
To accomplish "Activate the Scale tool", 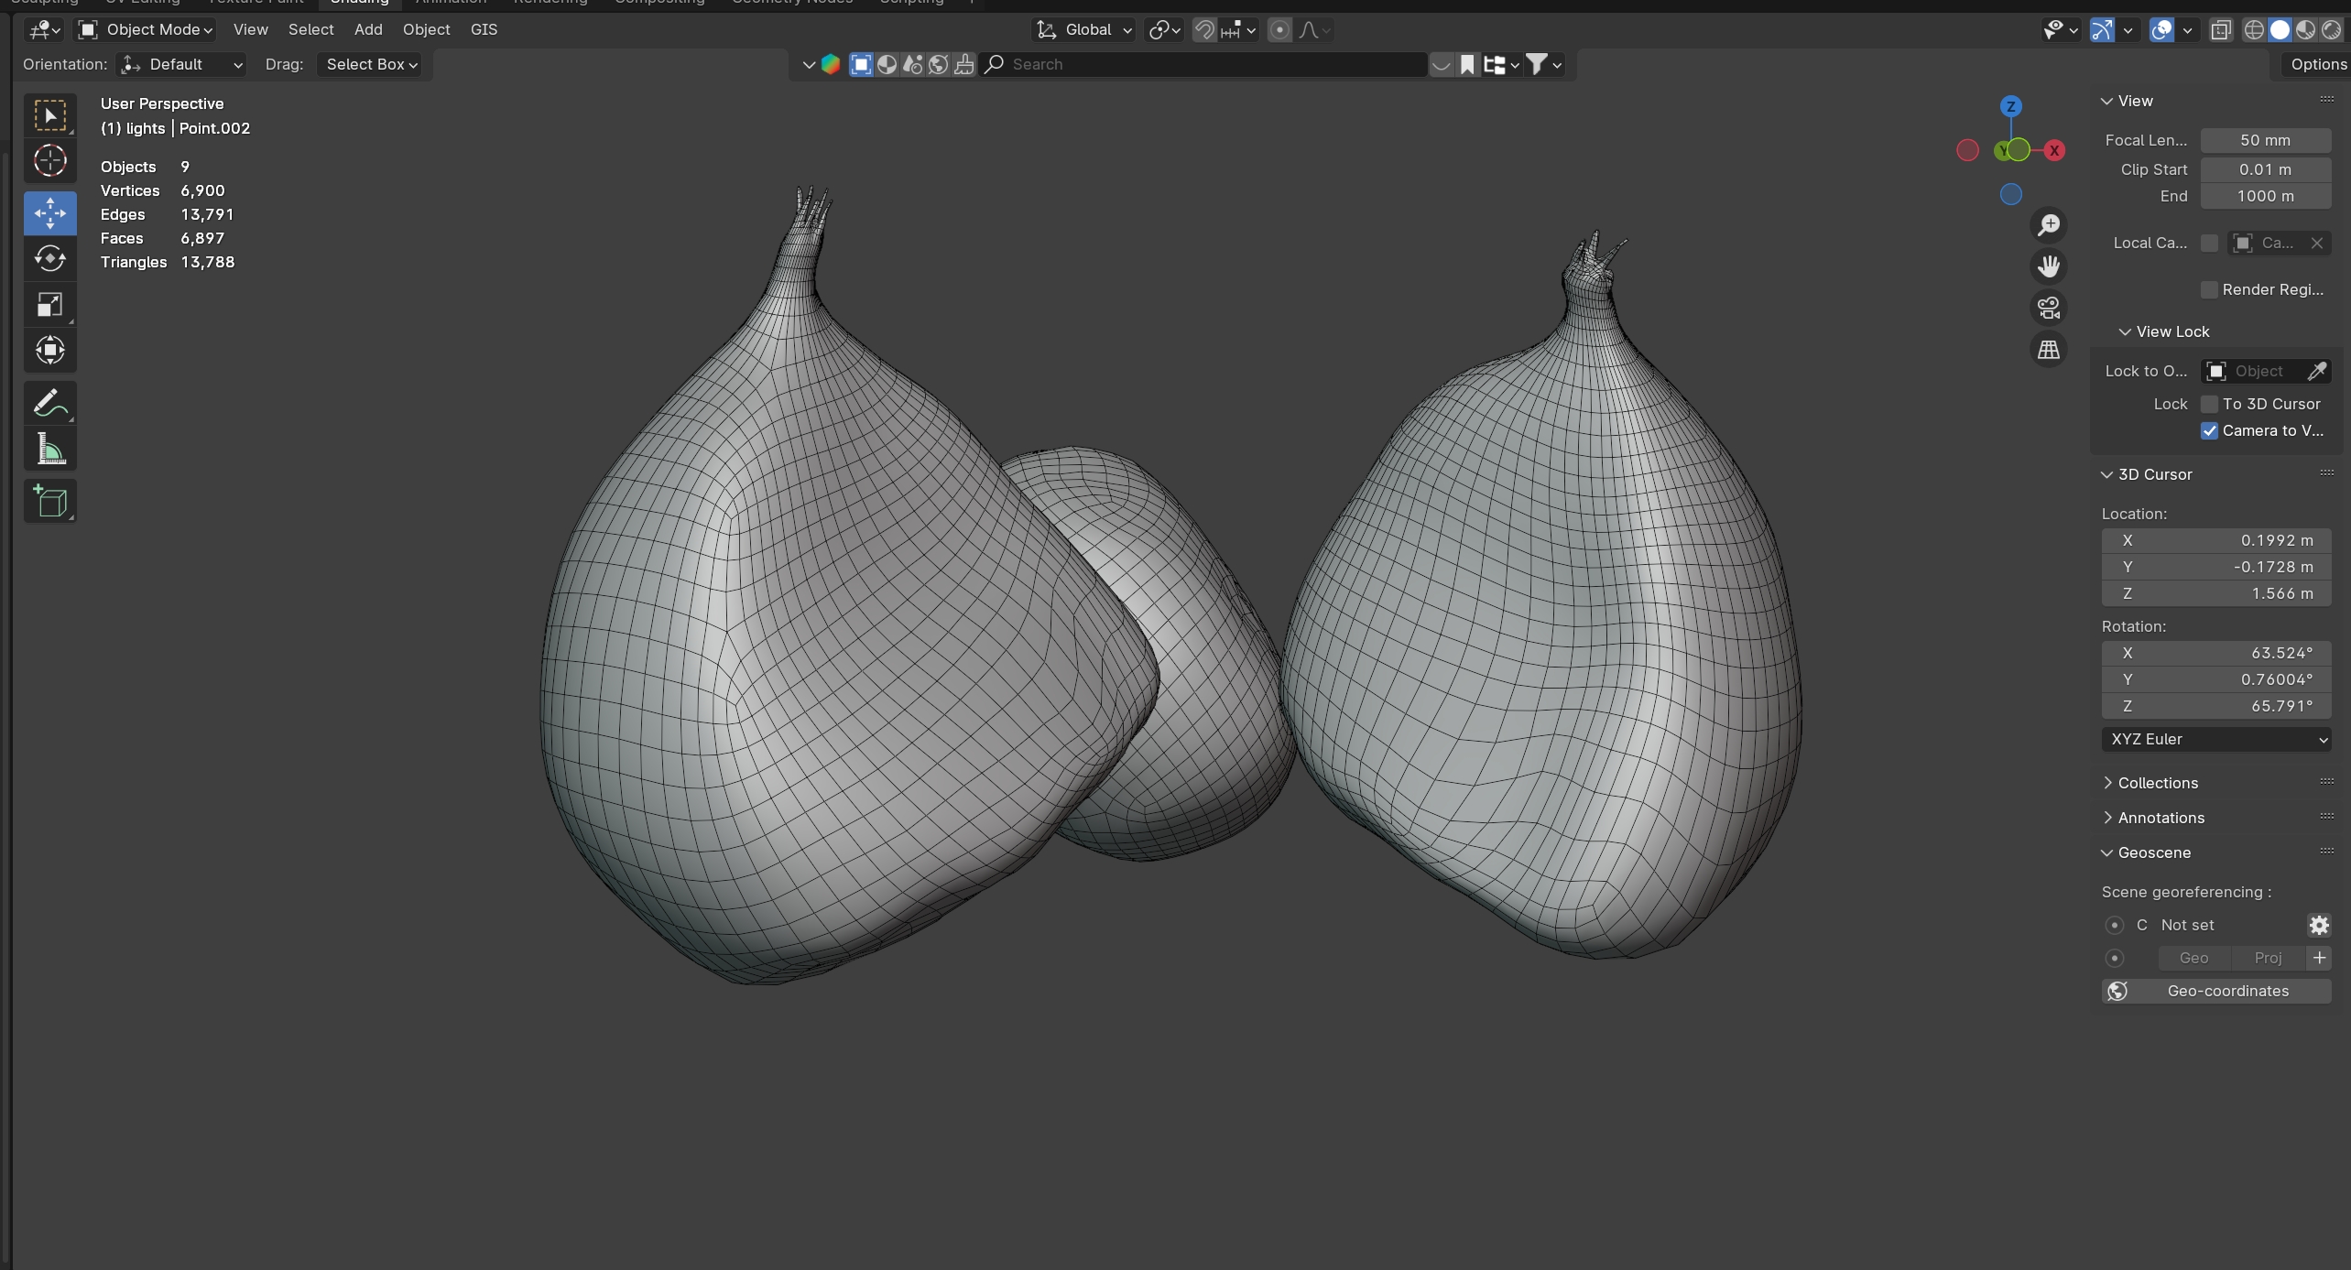I will click(x=49, y=305).
